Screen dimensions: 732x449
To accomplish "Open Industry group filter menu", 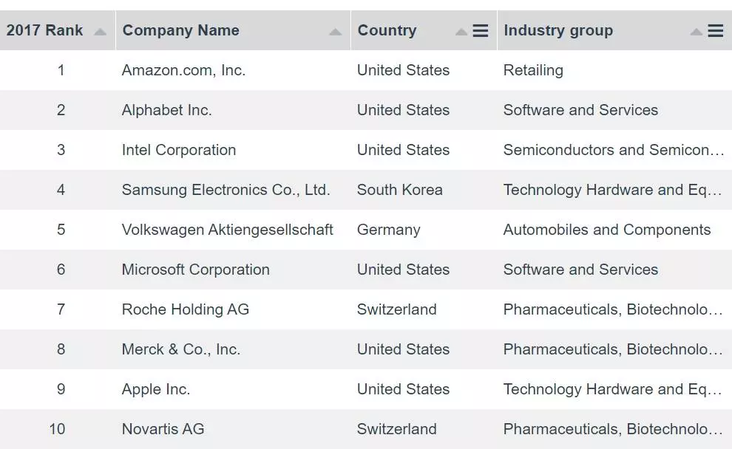I will point(716,31).
